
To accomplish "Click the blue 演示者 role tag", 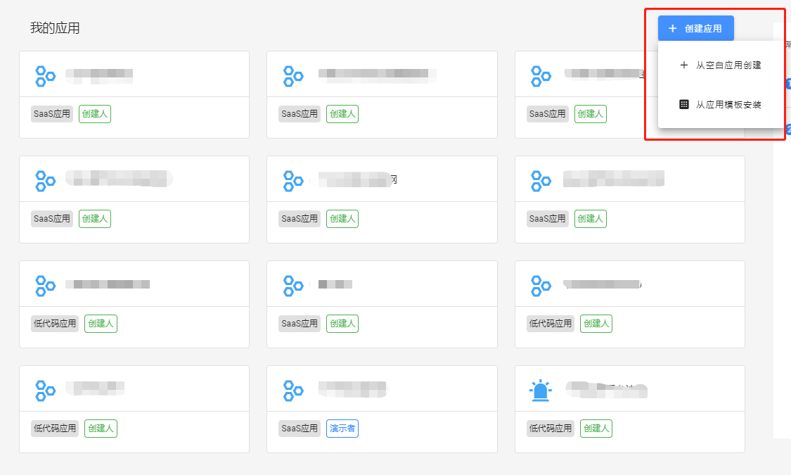I will 342,428.
